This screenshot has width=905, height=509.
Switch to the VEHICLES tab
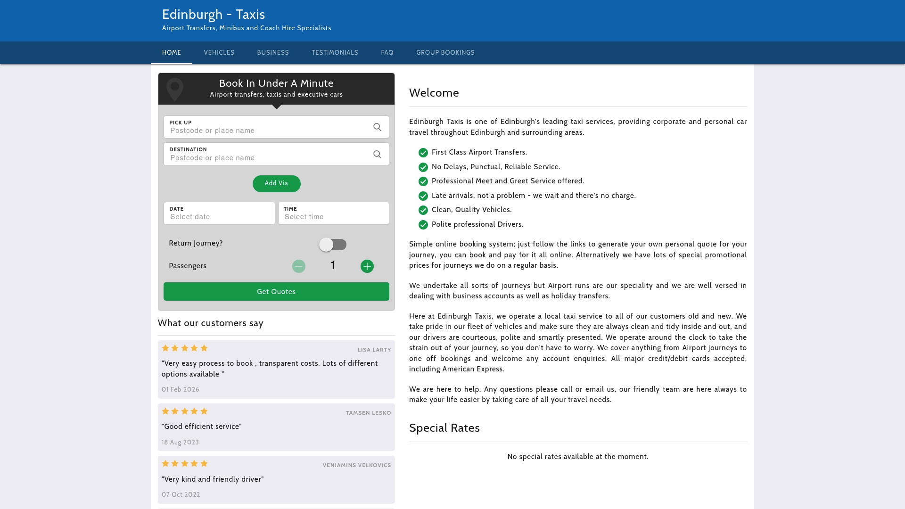point(219,52)
